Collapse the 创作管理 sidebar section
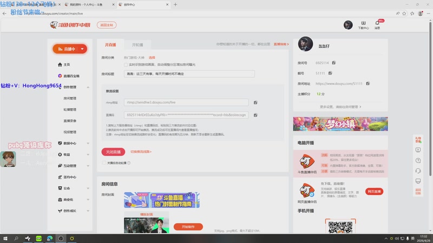433x243 pixels. pyautogui.click(x=88, y=87)
